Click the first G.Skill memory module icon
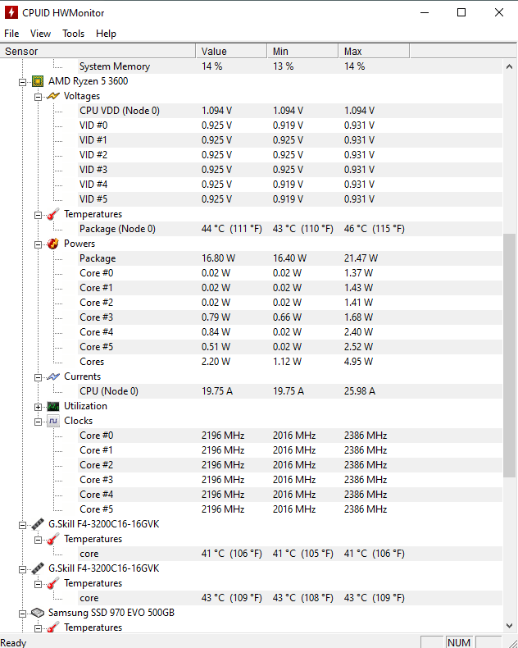Screen dimensions: 518x648 [38, 524]
